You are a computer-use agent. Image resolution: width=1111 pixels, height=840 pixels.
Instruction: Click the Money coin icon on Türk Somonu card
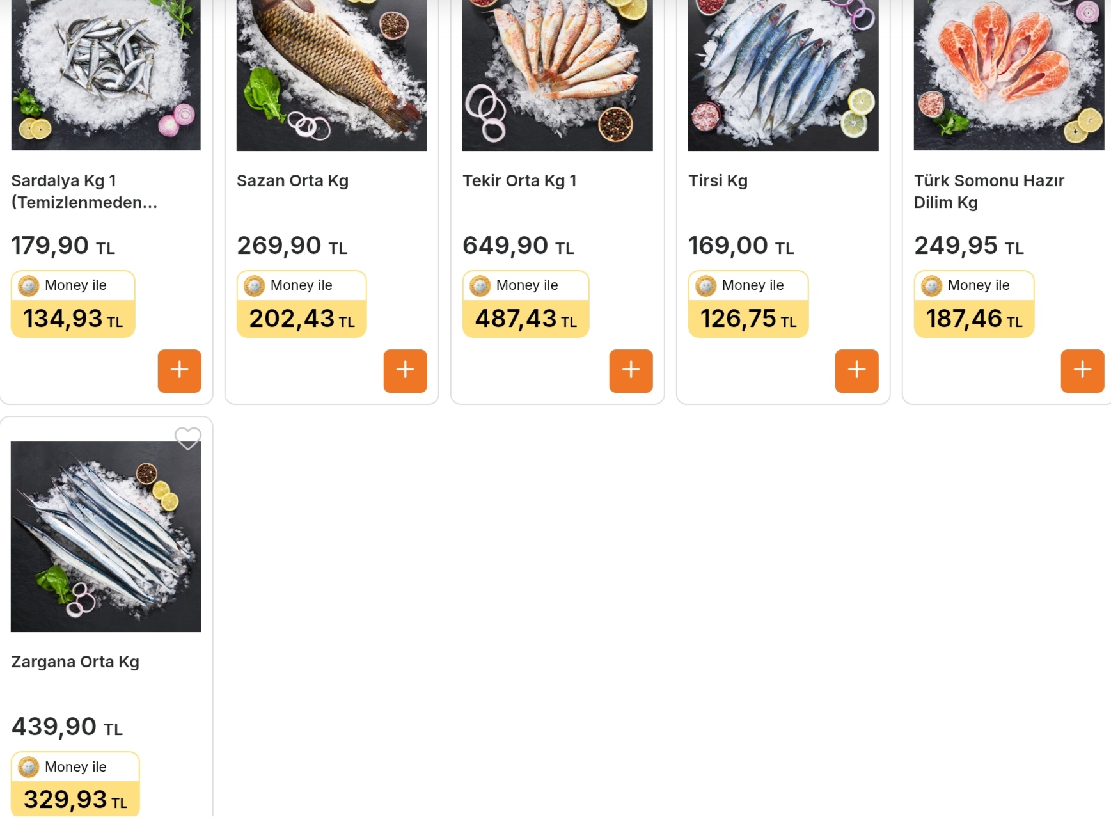[931, 285]
